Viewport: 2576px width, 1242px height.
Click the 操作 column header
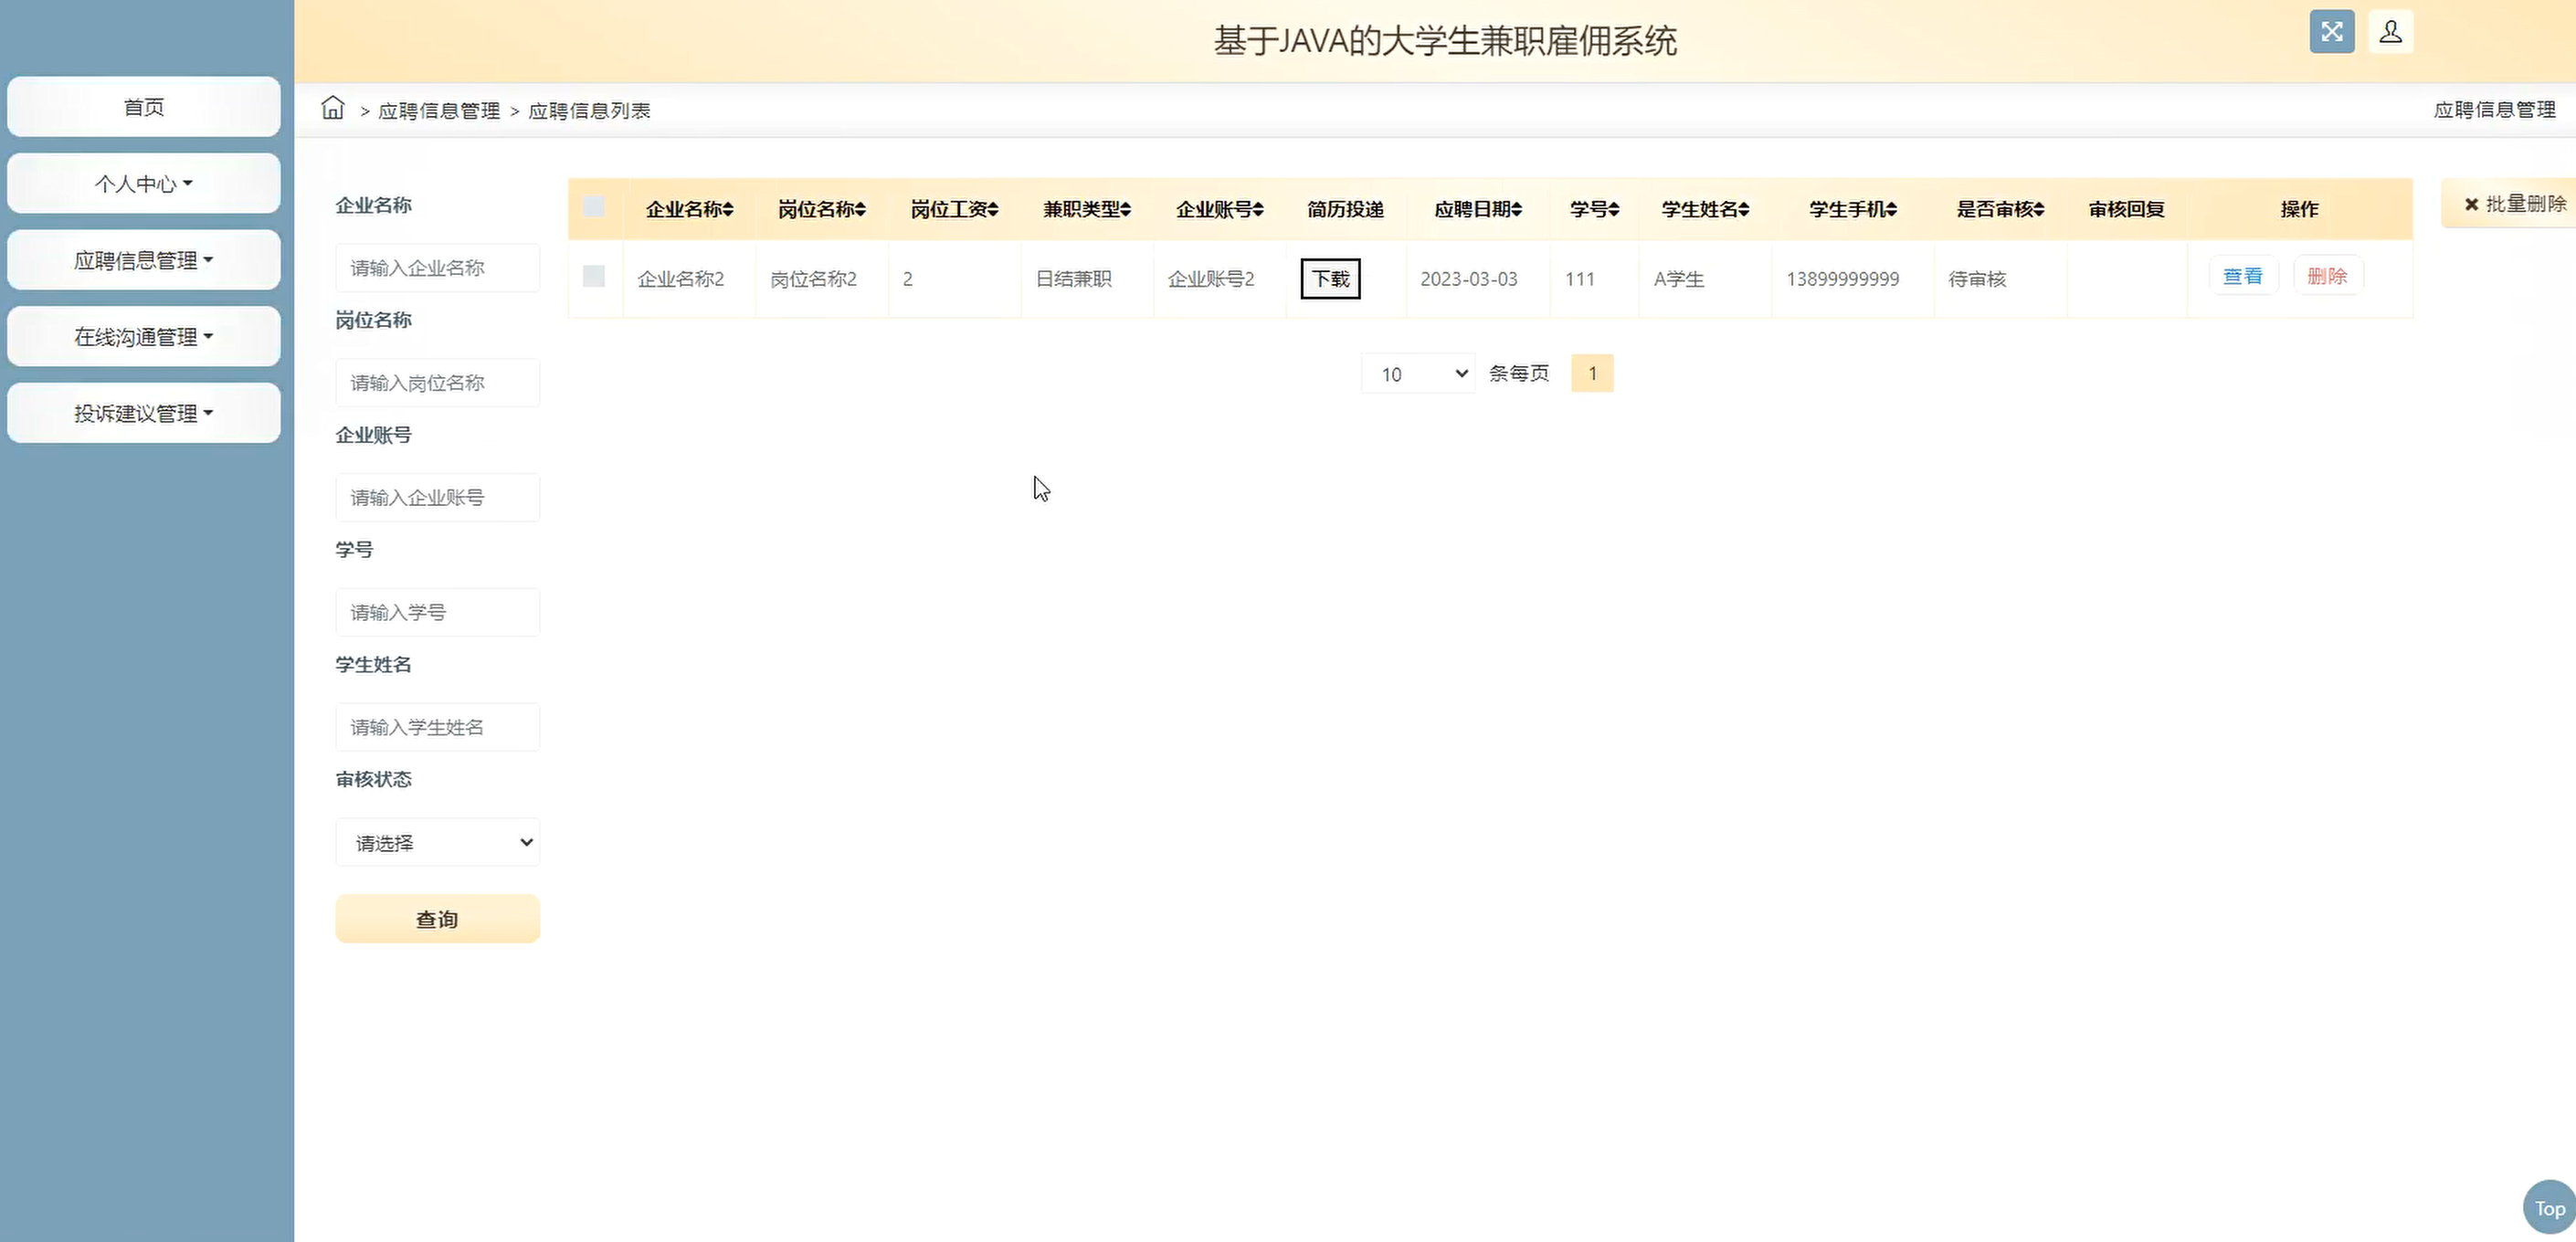pos(2299,209)
